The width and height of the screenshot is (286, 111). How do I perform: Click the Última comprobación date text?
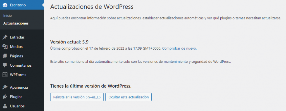point(106,49)
